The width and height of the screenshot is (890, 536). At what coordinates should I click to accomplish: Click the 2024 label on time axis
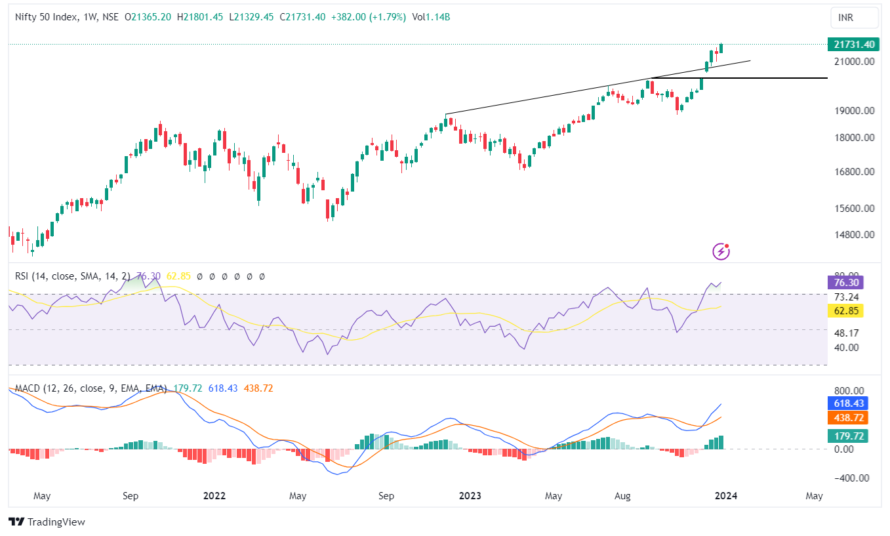(x=726, y=496)
